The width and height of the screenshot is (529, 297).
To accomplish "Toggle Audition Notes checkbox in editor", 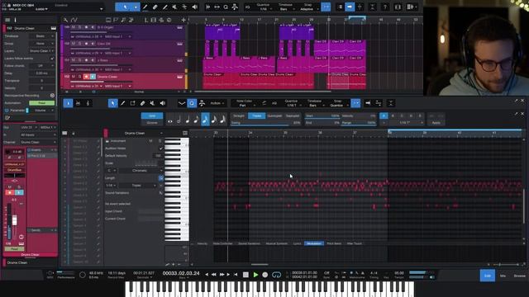I will (x=160, y=148).
